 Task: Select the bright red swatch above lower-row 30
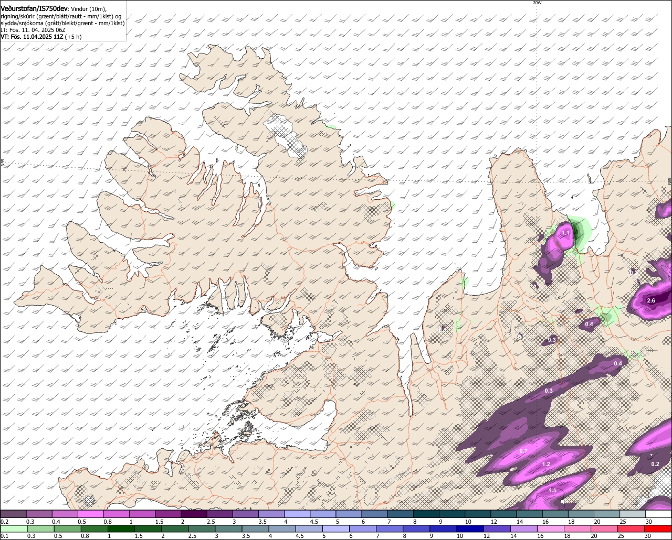658,528
